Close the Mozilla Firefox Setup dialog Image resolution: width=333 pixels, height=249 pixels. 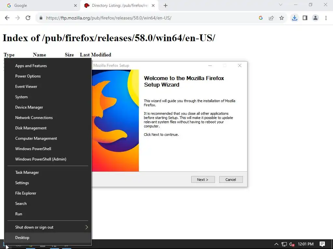coord(240,65)
